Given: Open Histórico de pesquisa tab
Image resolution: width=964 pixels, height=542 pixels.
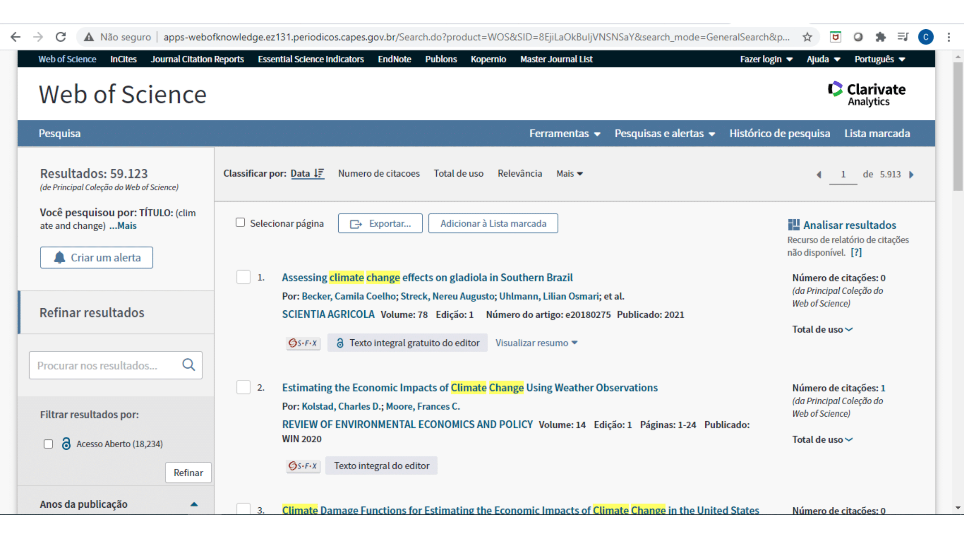Looking at the screenshot, I should click(780, 134).
